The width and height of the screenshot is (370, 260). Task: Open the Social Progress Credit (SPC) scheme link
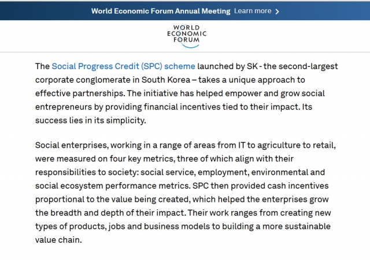(x=123, y=66)
